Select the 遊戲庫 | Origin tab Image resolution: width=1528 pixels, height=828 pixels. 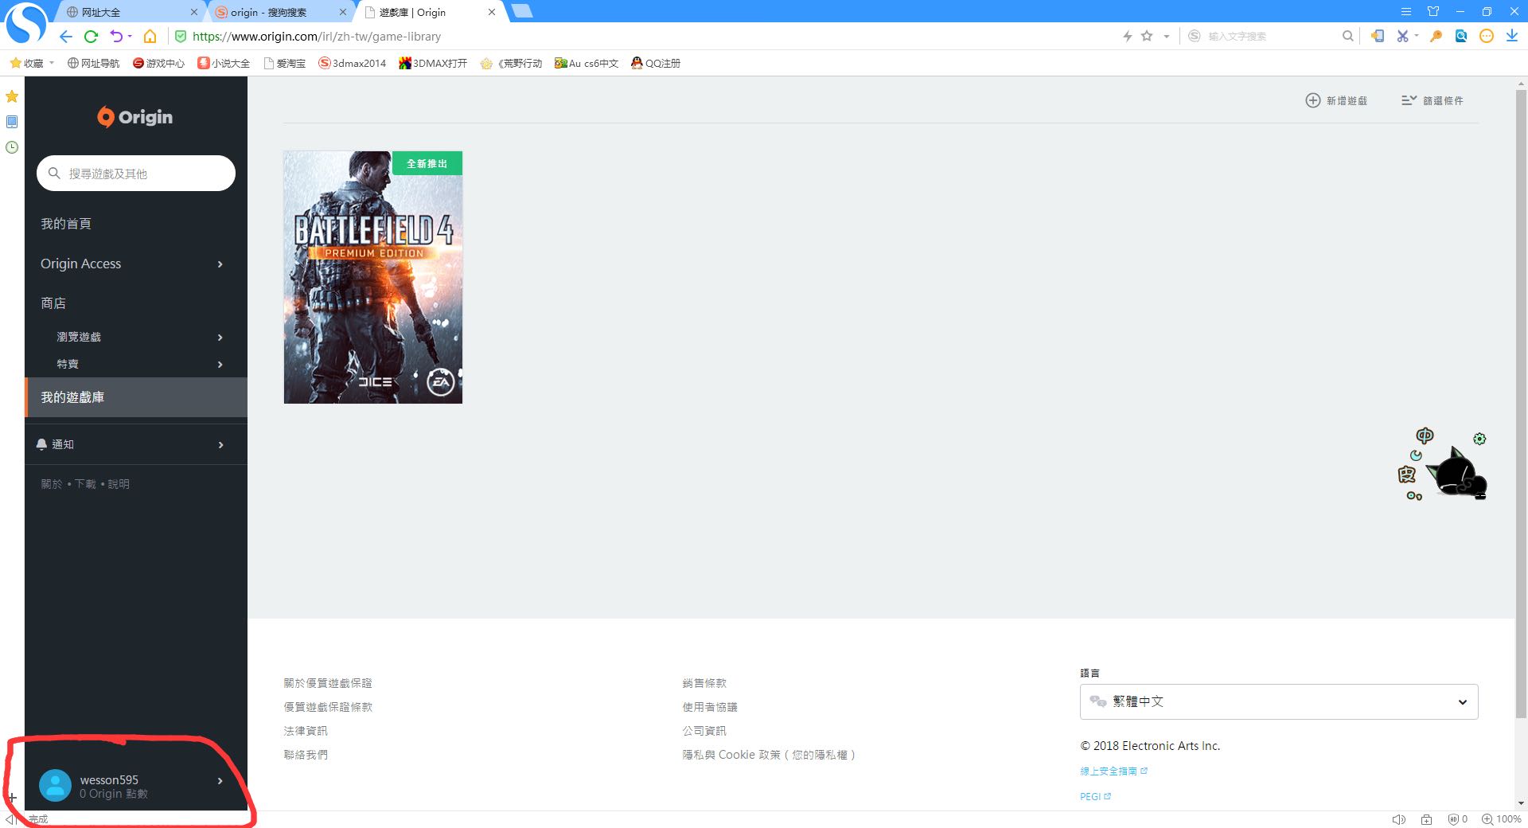(431, 12)
